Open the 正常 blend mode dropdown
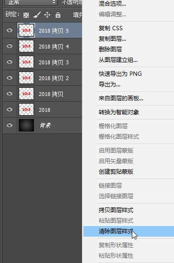Image resolution: width=174 pixels, height=263 pixels. [x=31, y=2]
